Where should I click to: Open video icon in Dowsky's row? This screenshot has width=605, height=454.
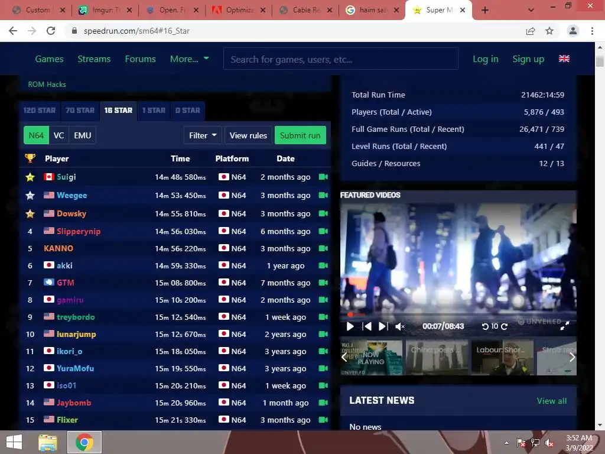323,213
